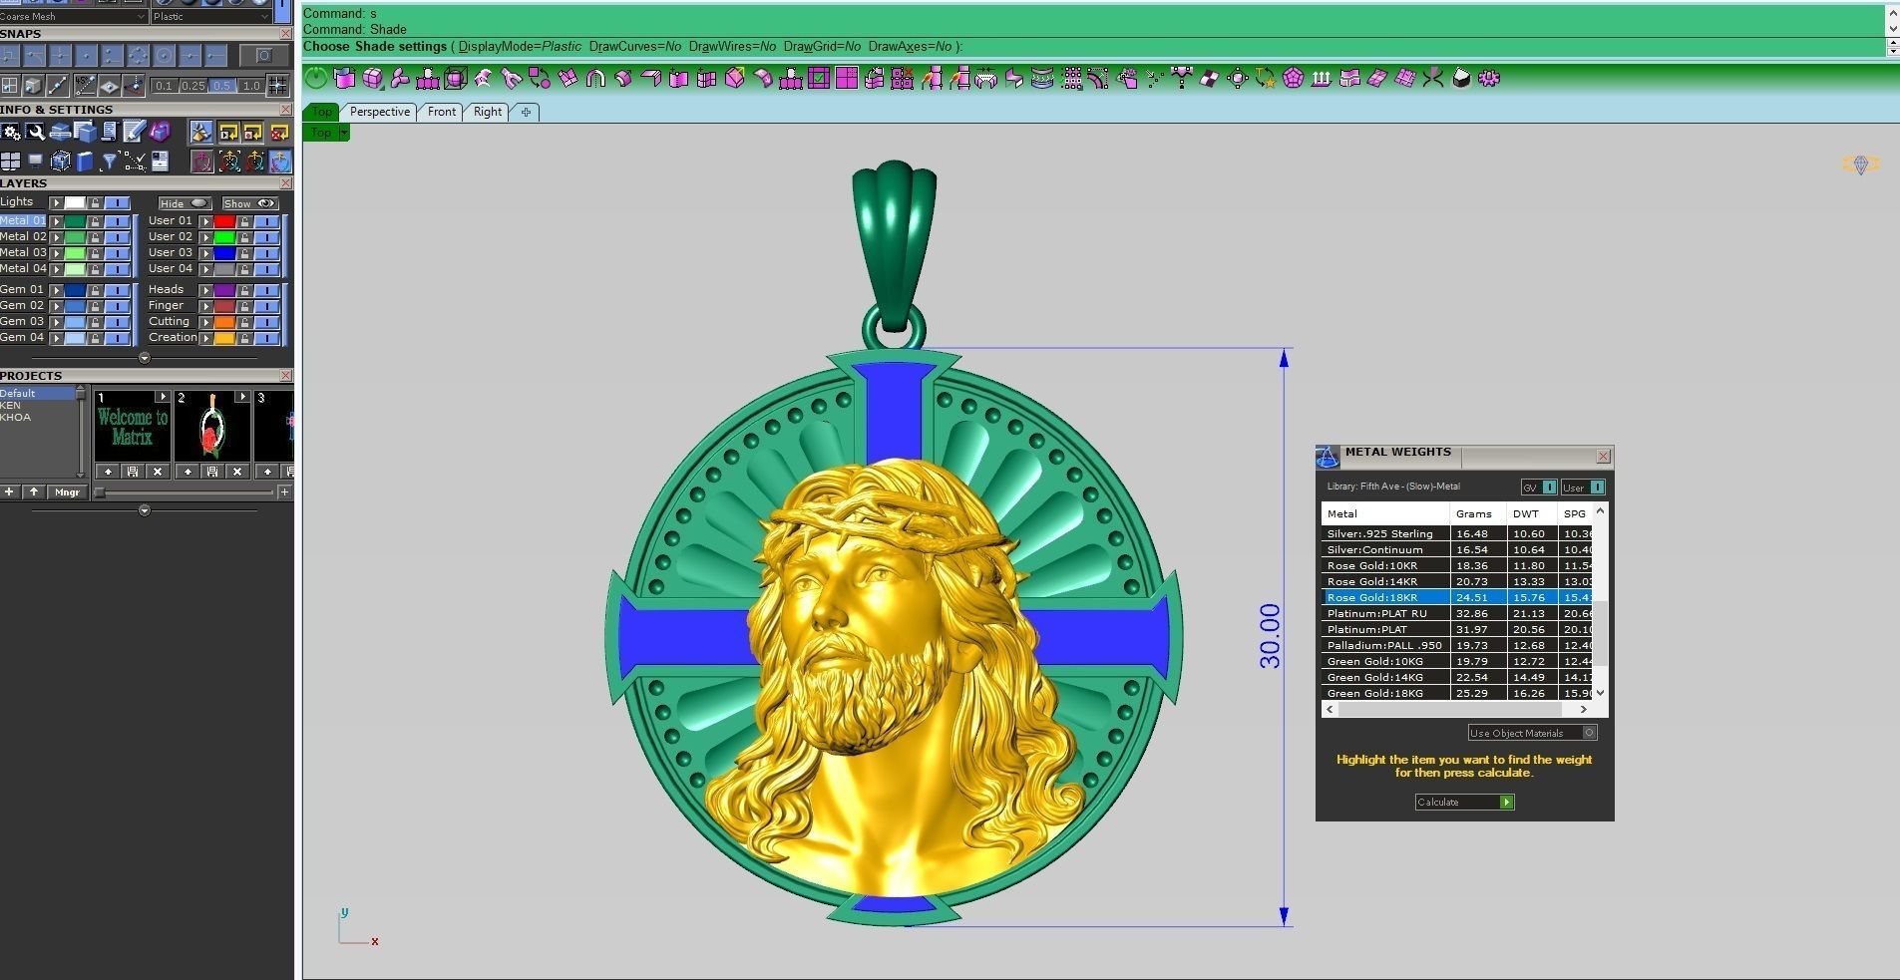Screen dimensions: 1900x980
Task: Select the pentagon gem-shape tool icon
Action: point(1294,78)
